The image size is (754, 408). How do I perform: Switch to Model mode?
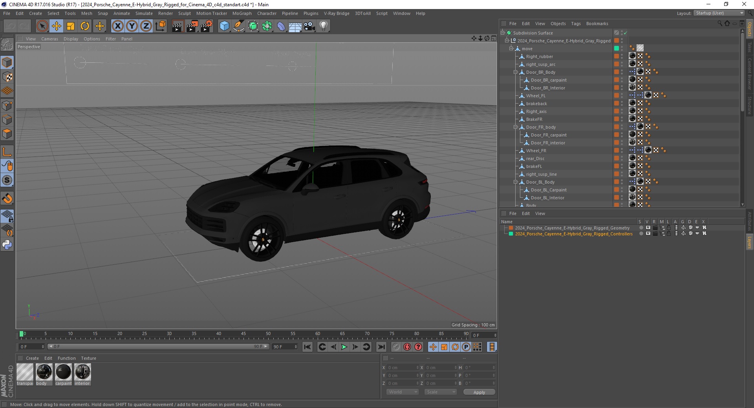click(x=7, y=63)
